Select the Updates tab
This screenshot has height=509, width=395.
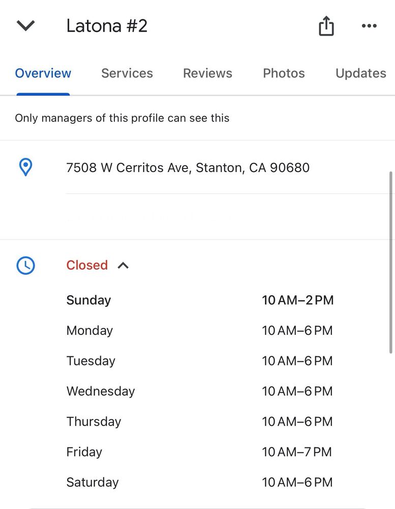360,73
